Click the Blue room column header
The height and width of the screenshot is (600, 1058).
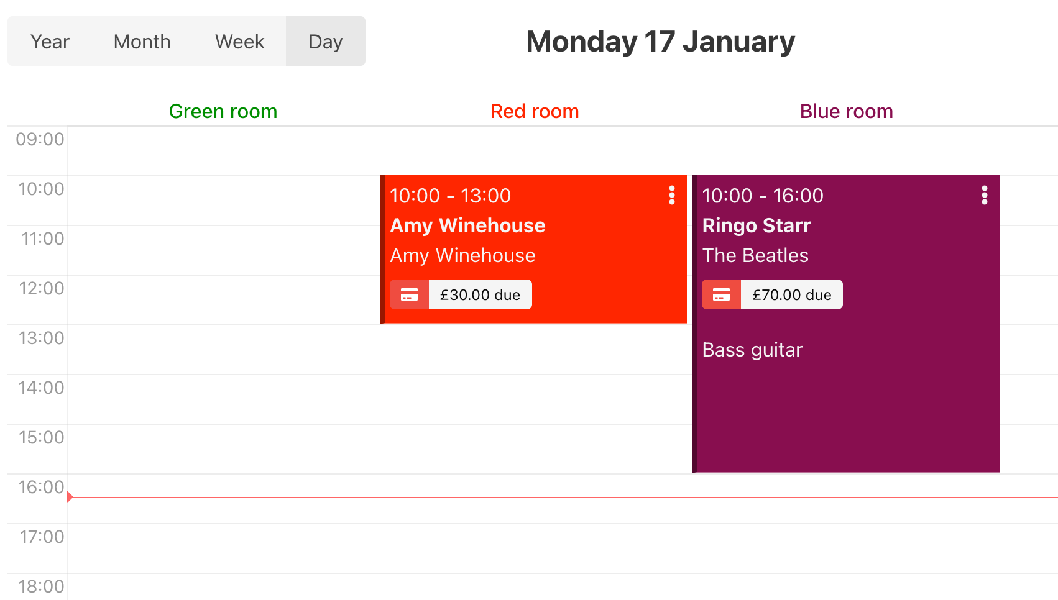[846, 111]
